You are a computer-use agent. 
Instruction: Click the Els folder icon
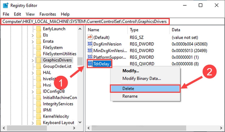click(x=39, y=35)
